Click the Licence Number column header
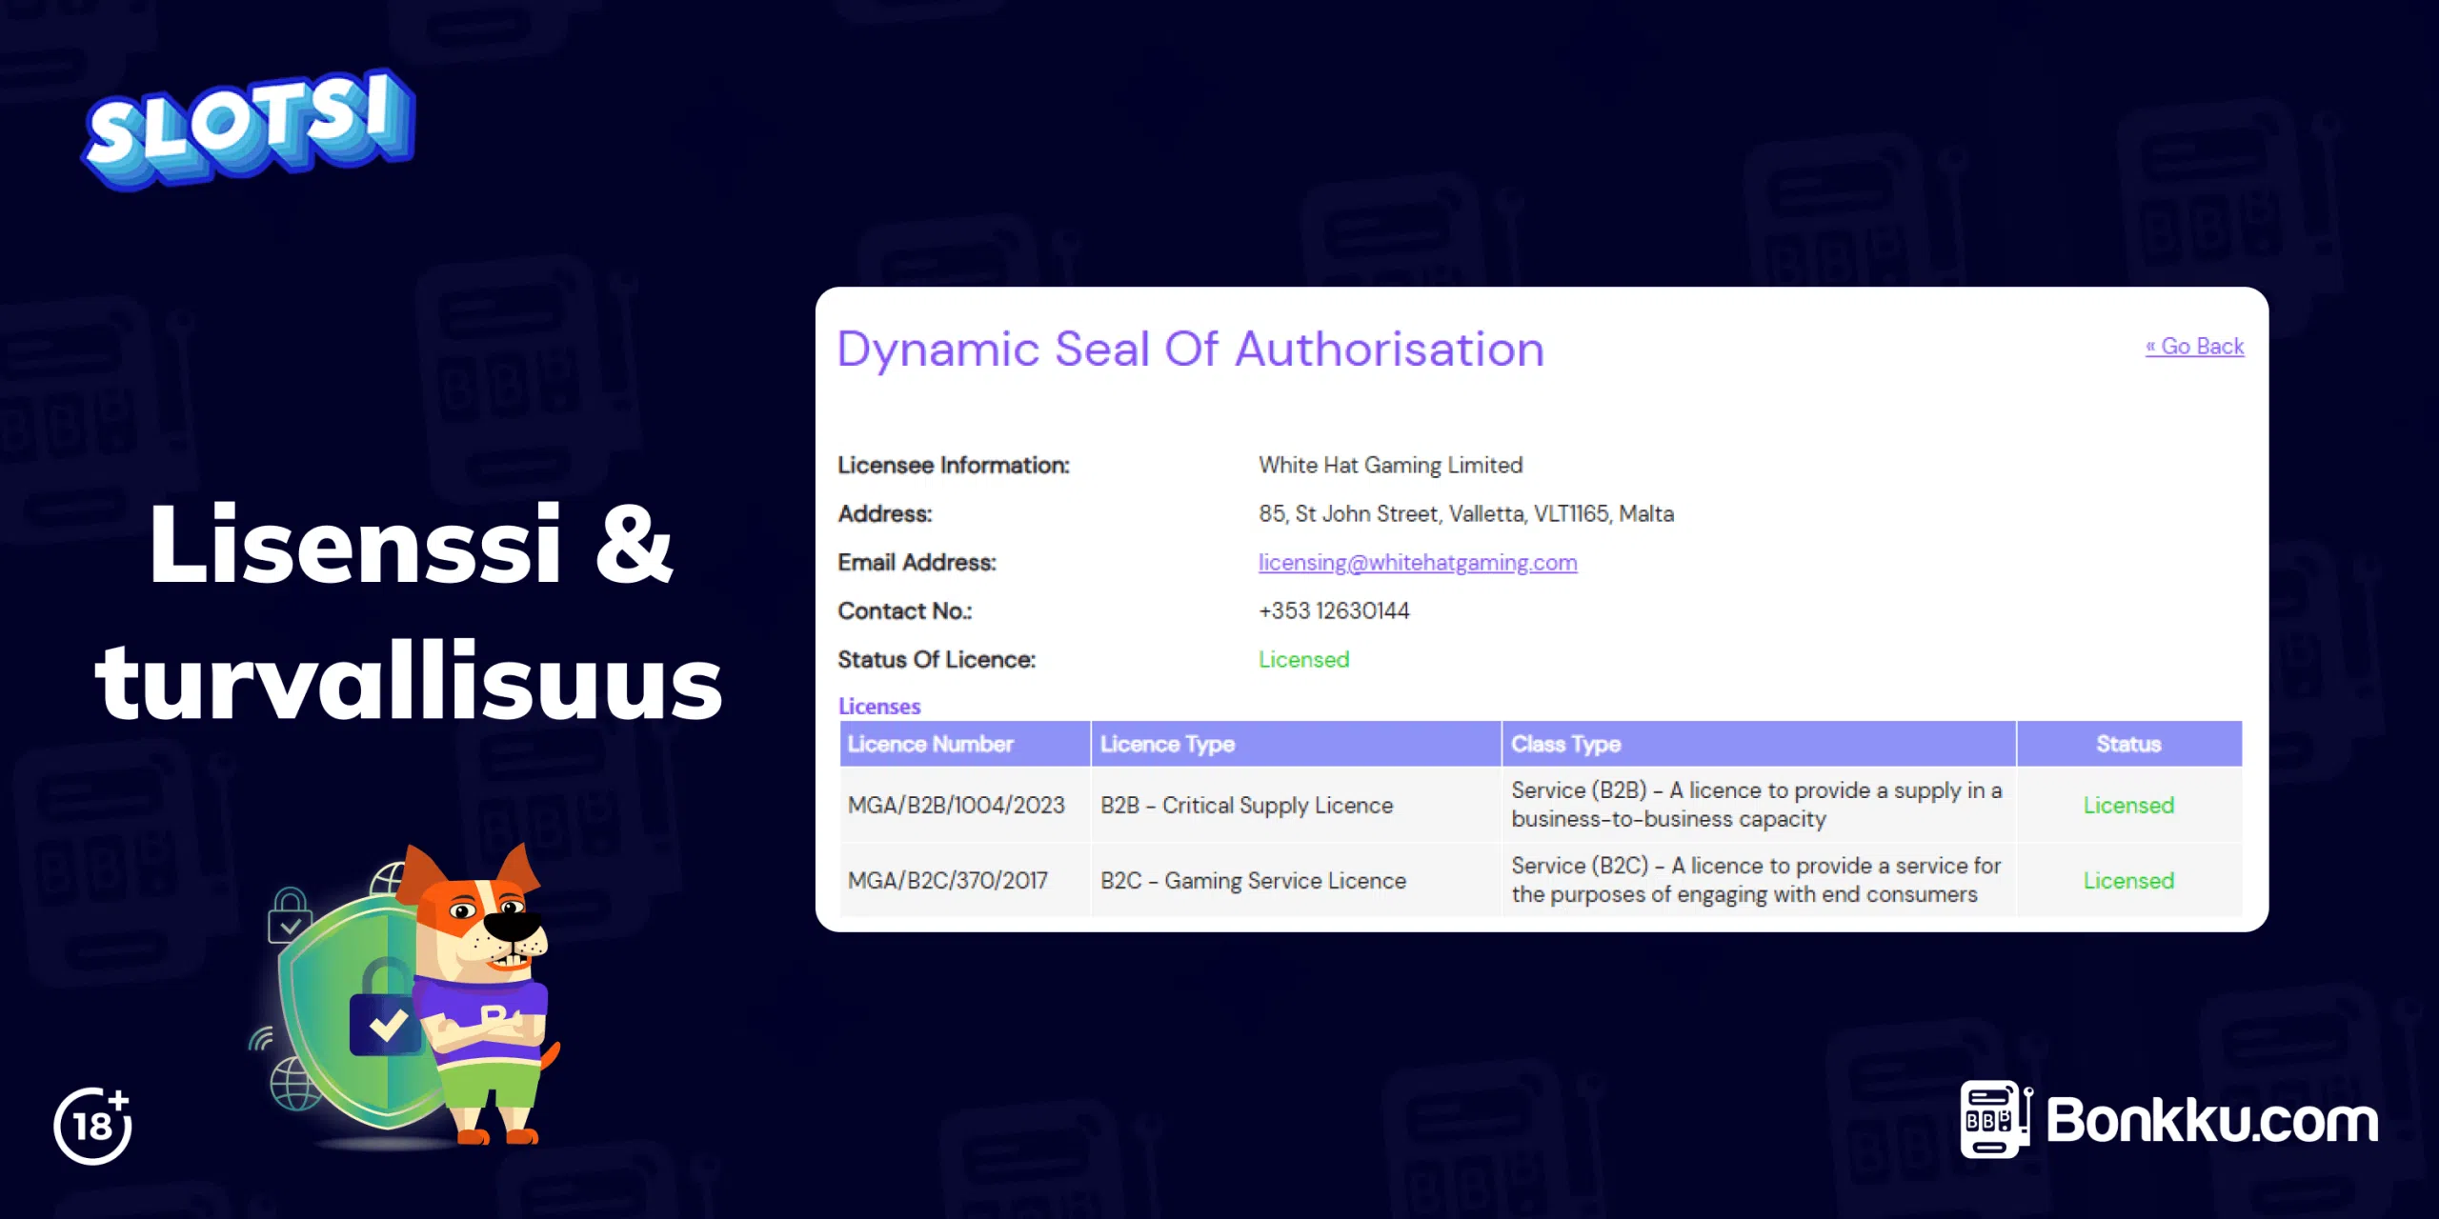This screenshot has height=1219, width=2439. (964, 744)
